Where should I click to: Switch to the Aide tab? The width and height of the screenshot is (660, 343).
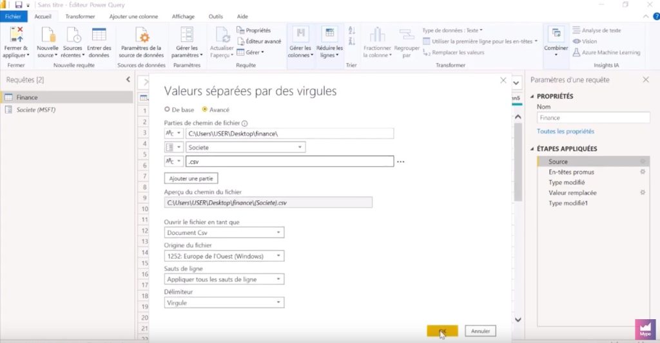pyautogui.click(x=242, y=16)
